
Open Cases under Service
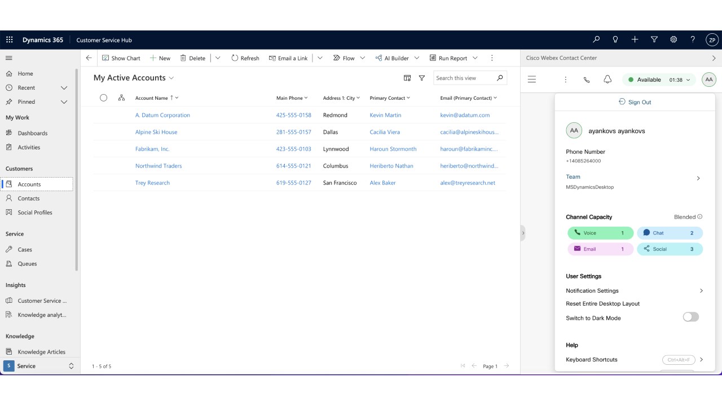(x=25, y=249)
